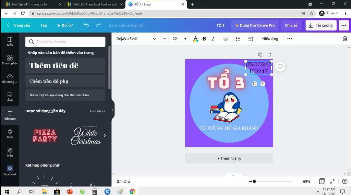Open the Facebook sidebar item

pyautogui.click(x=10, y=171)
